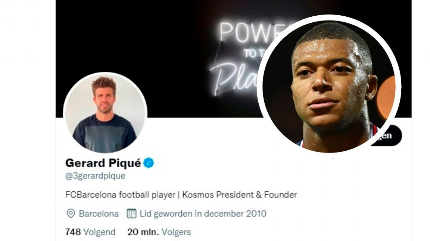Open the Volgers followers list

(x=176, y=232)
